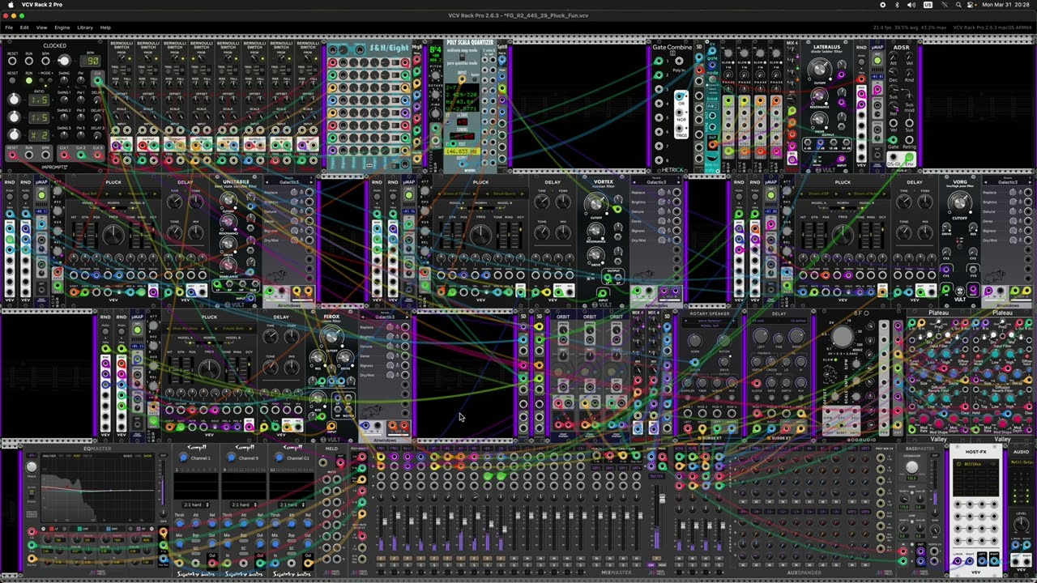Click the 146.833 Hz quantizer display
The width and height of the screenshot is (1037, 583).
[x=462, y=151]
